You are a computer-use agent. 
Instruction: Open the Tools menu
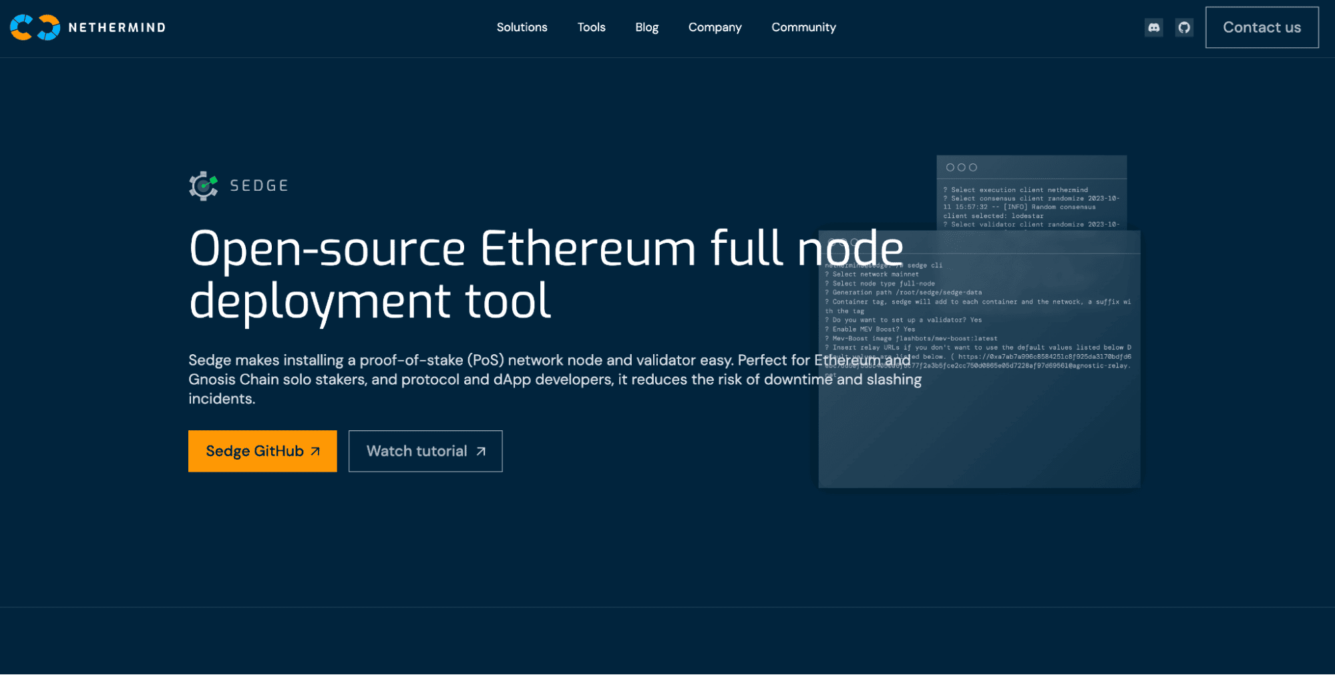[x=591, y=27]
